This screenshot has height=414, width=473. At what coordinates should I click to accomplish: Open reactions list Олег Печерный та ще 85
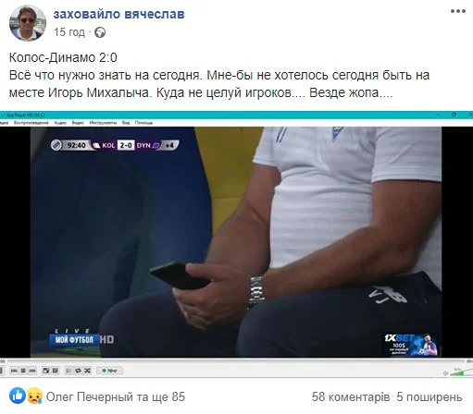[116, 396]
